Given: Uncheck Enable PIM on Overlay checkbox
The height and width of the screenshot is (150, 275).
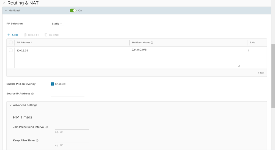Looking at the screenshot, I should [x=52, y=84].
